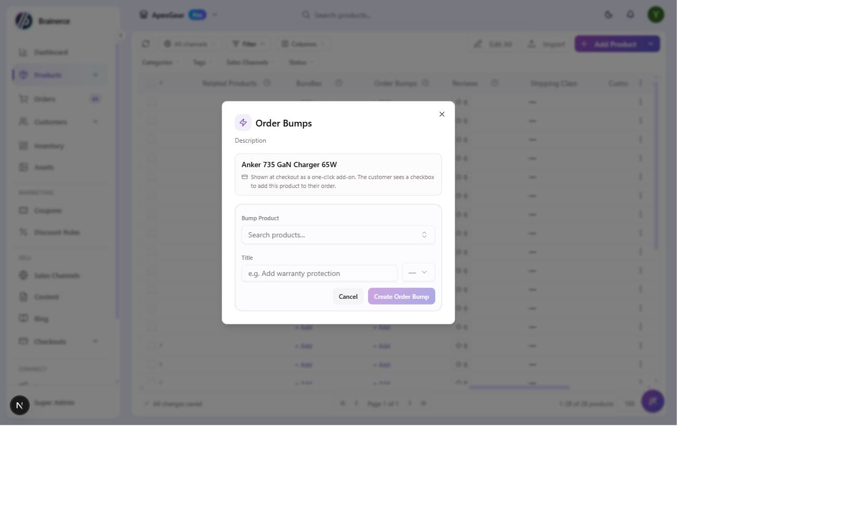Click the Edit All button
The image size is (846, 531).
(x=493, y=44)
